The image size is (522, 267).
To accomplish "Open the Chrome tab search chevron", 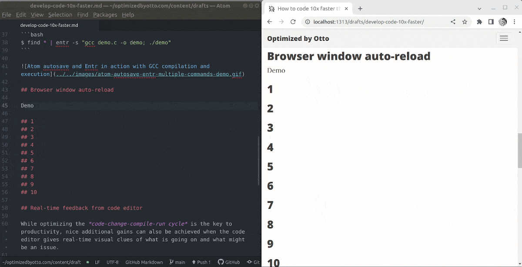I will (479, 9).
